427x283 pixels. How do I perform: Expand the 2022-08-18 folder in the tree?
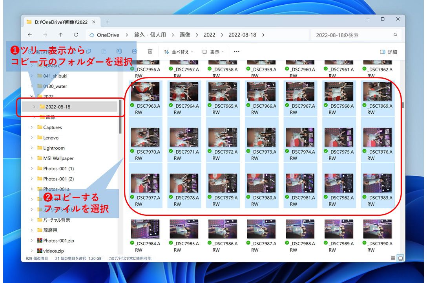pos(34,107)
